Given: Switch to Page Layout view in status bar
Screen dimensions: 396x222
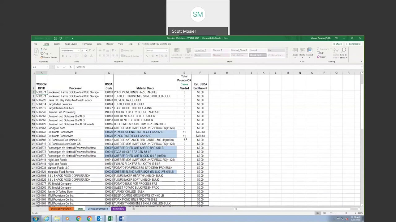Looking at the screenshot, I should (324, 213).
